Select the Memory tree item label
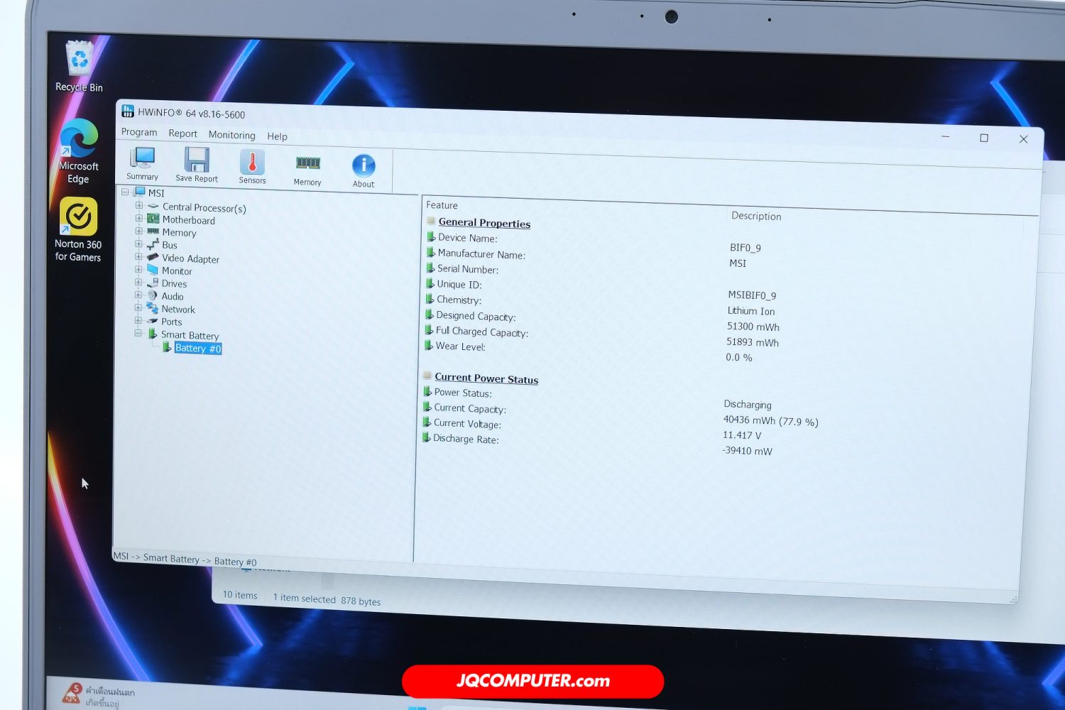The height and width of the screenshot is (710, 1065). coord(179,233)
